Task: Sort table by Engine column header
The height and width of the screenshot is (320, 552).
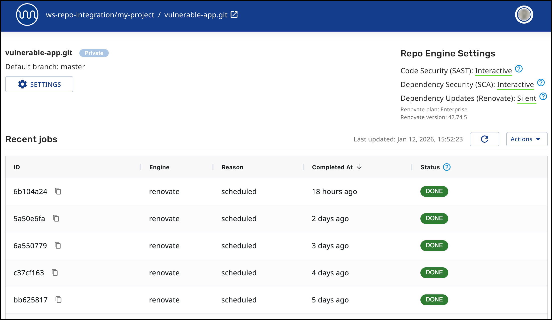Action: click(159, 167)
